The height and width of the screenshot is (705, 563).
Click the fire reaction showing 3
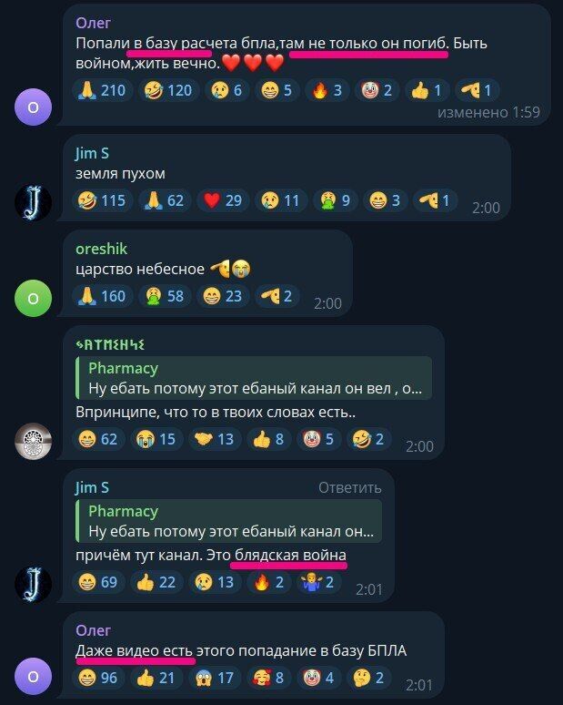click(x=327, y=90)
